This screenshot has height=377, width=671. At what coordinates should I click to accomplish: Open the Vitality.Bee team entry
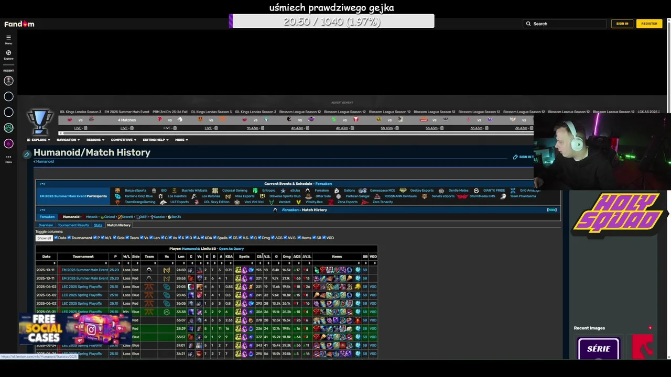(314, 202)
